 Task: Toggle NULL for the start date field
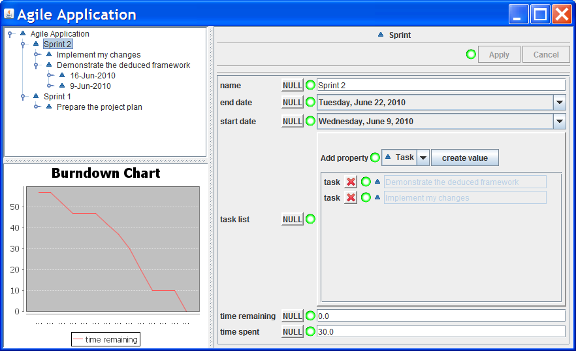[x=293, y=121]
